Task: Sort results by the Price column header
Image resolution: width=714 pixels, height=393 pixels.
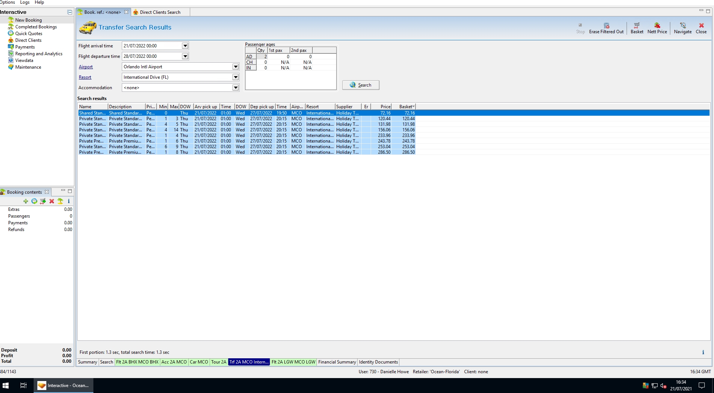Action: point(381,107)
